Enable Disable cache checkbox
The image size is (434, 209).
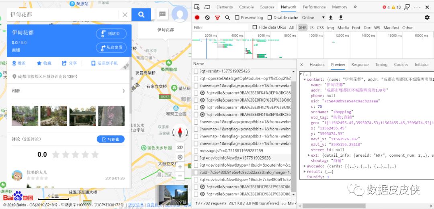tap(270, 17)
